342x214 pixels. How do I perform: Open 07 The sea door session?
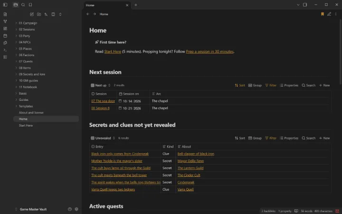(x=103, y=101)
